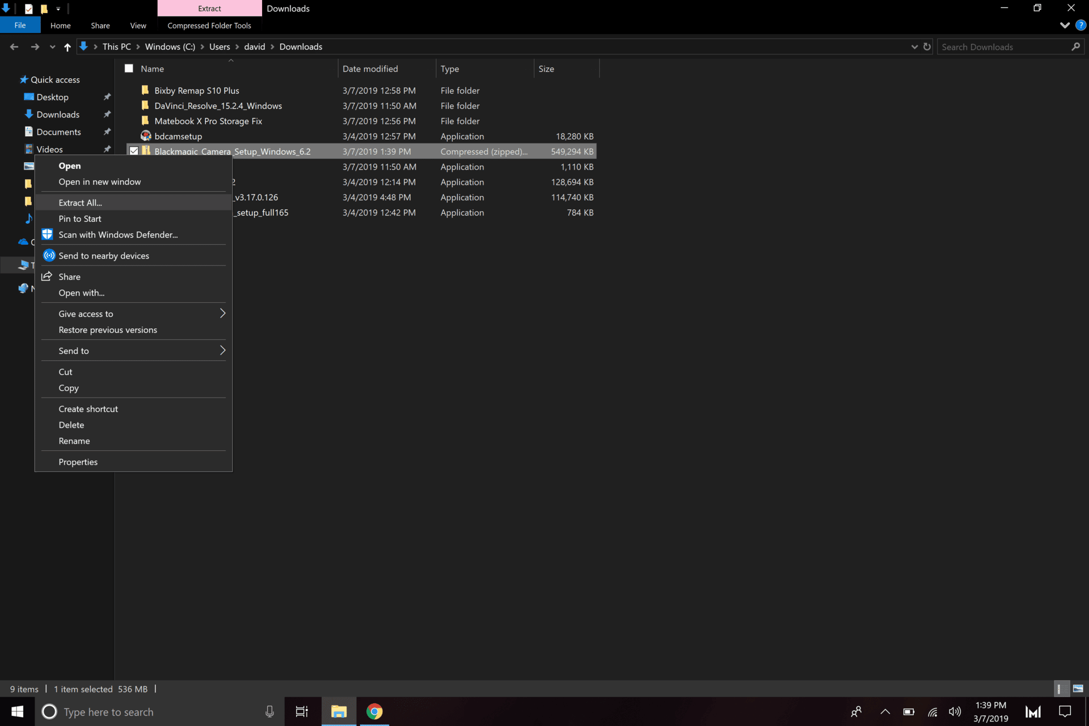Switch to large icons view in status bar

[1078, 689]
